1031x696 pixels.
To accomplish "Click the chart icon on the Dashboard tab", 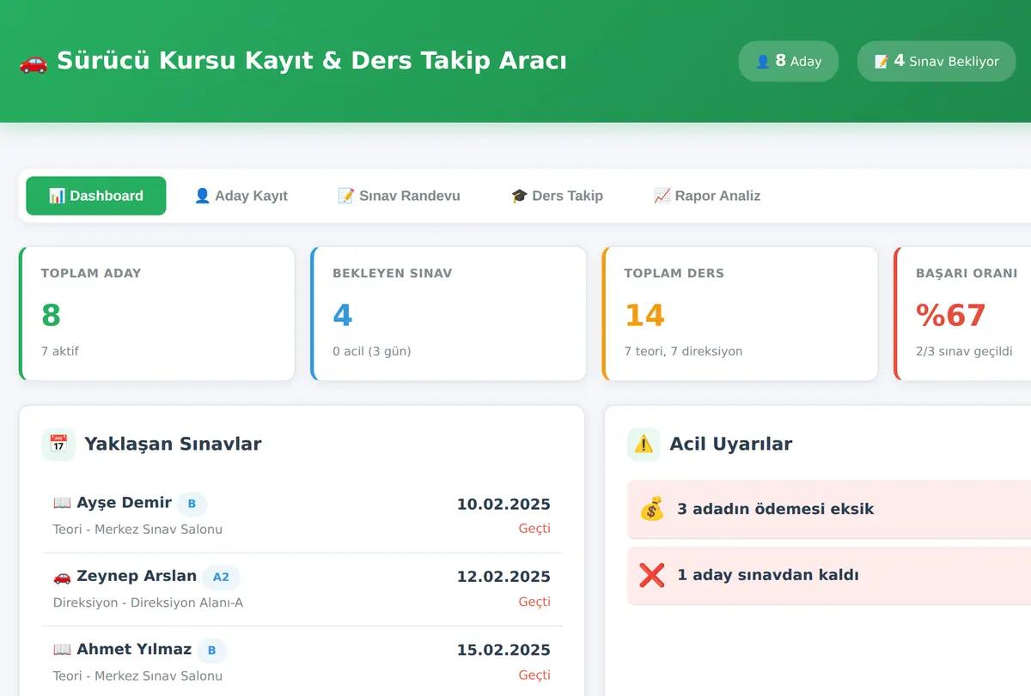I will click(57, 196).
